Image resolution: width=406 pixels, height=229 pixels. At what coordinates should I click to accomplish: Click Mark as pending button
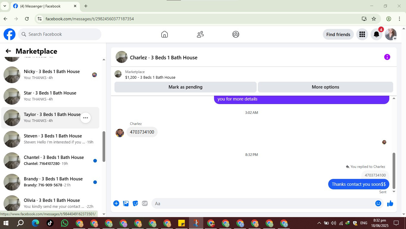(x=185, y=87)
